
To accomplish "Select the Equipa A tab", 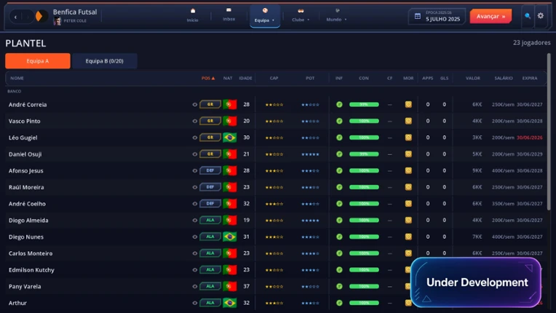I will (38, 61).
